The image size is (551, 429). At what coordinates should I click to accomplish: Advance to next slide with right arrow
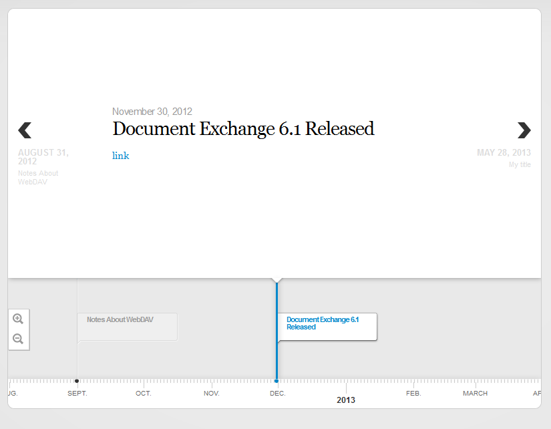pyautogui.click(x=524, y=130)
